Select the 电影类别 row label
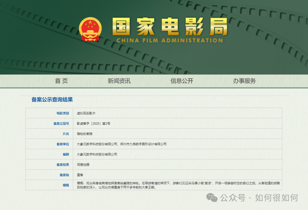308x210 pixels. point(63,113)
